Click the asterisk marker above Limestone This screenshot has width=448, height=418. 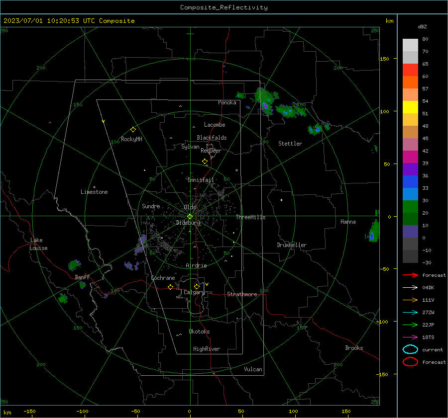(94, 187)
